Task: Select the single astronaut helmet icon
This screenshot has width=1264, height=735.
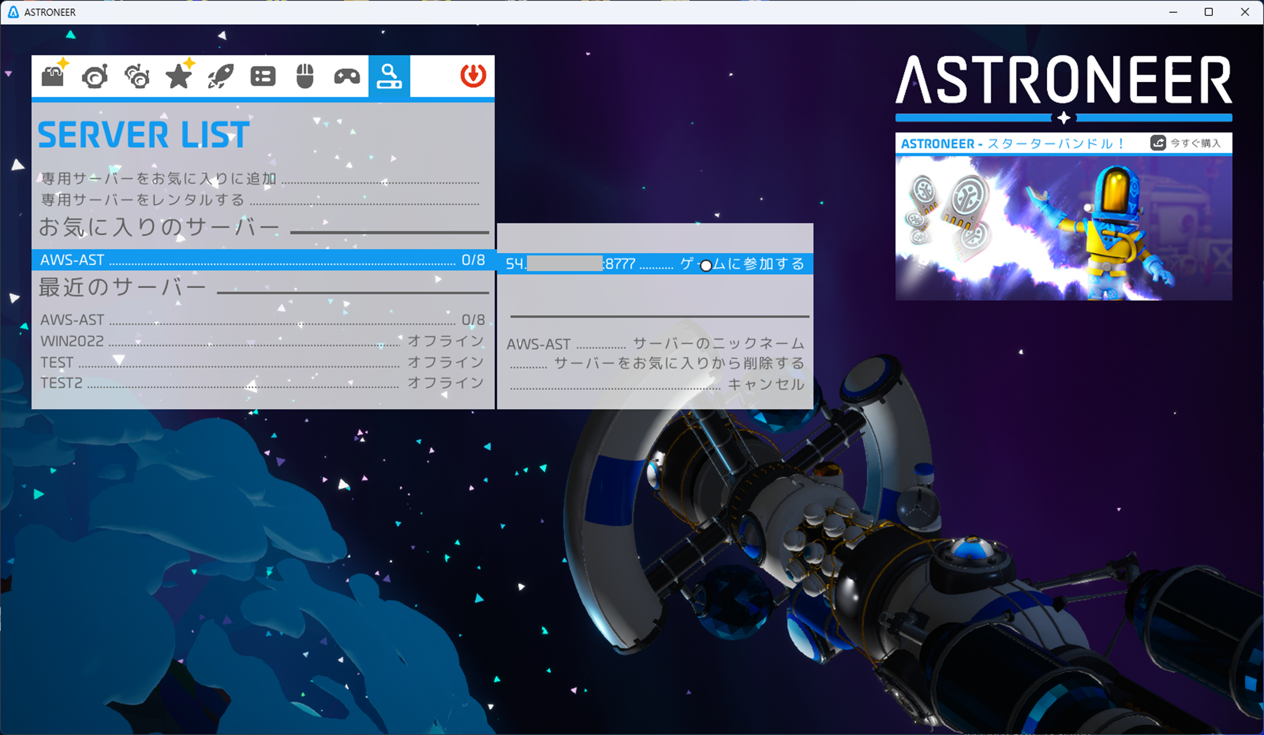Action: click(95, 76)
